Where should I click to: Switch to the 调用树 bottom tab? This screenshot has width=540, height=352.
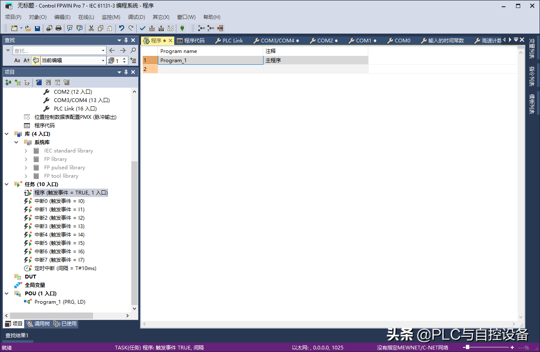point(38,324)
